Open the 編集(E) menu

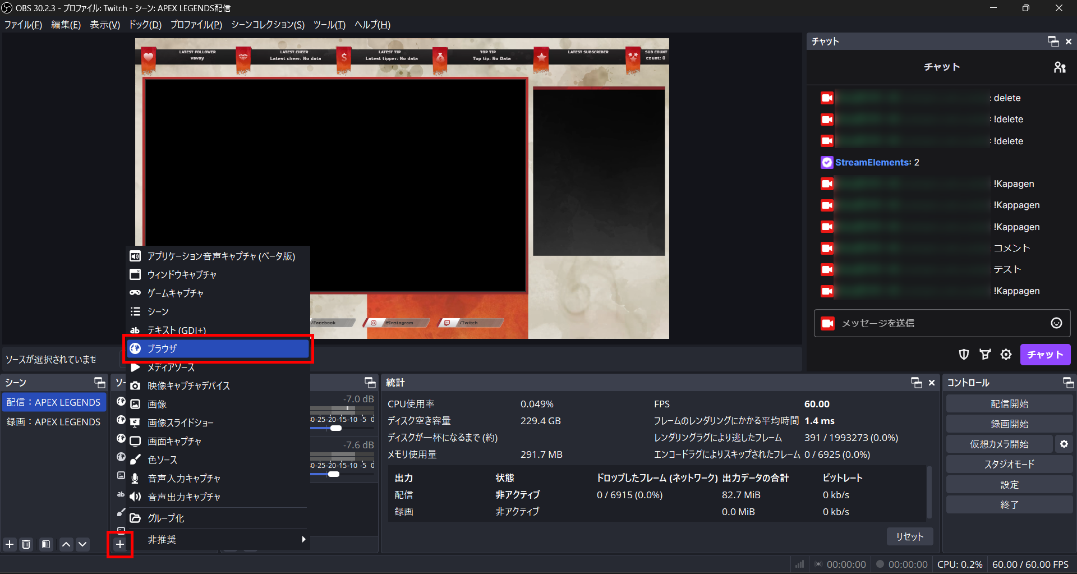pos(66,25)
